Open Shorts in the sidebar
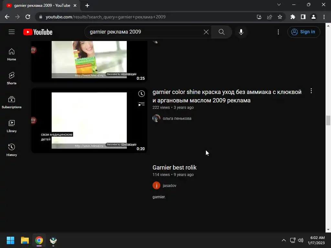331x248 pixels. (12, 78)
